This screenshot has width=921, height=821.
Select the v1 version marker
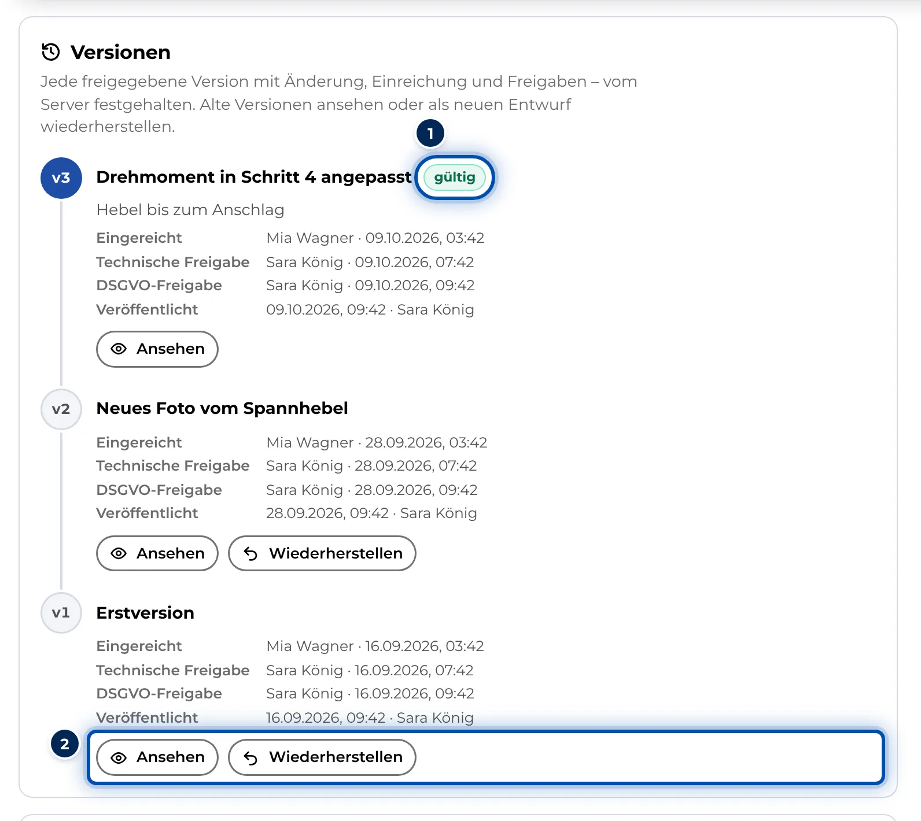pyautogui.click(x=61, y=613)
